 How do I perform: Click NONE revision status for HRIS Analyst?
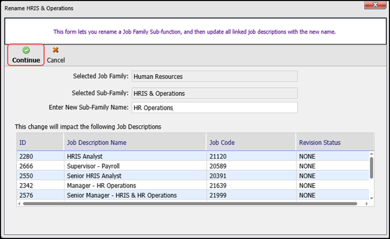click(x=307, y=156)
